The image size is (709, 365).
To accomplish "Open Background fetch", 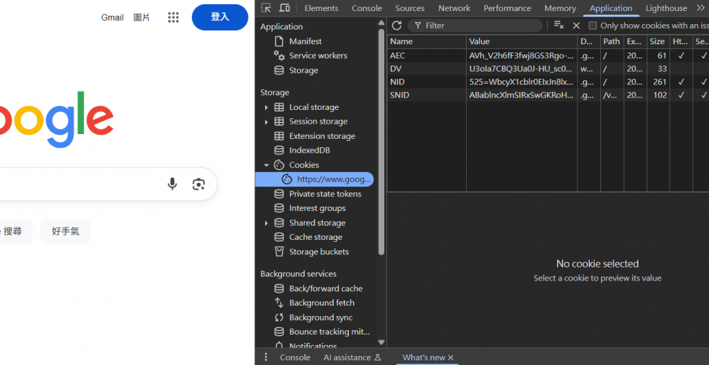I will click(315, 303).
